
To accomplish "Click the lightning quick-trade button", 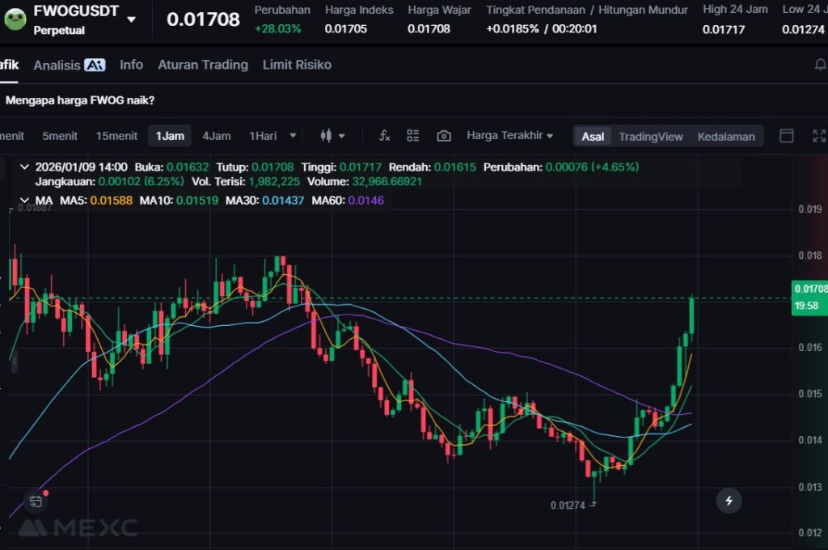I will pos(729,501).
